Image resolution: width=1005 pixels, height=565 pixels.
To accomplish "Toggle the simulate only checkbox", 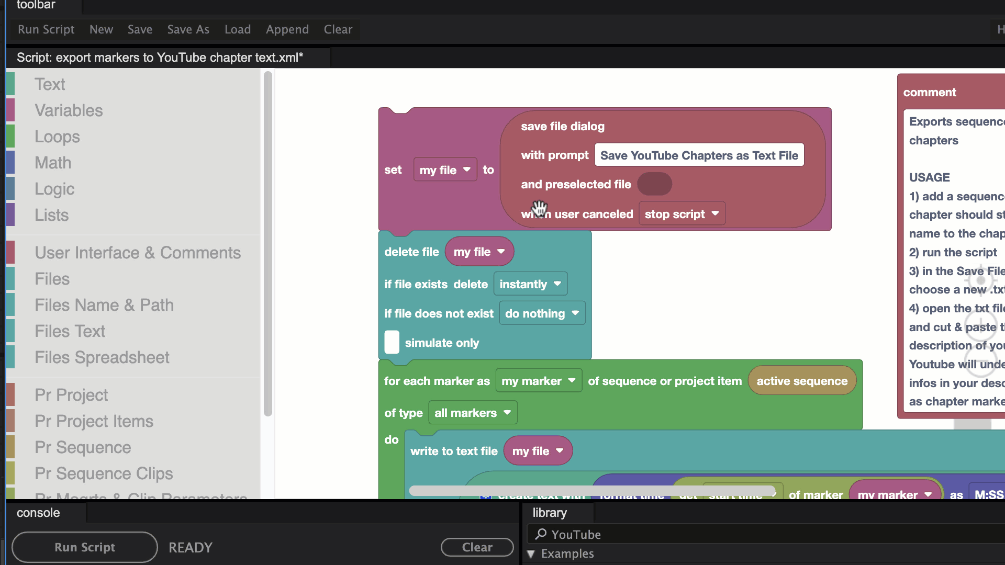I will (392, 343).
